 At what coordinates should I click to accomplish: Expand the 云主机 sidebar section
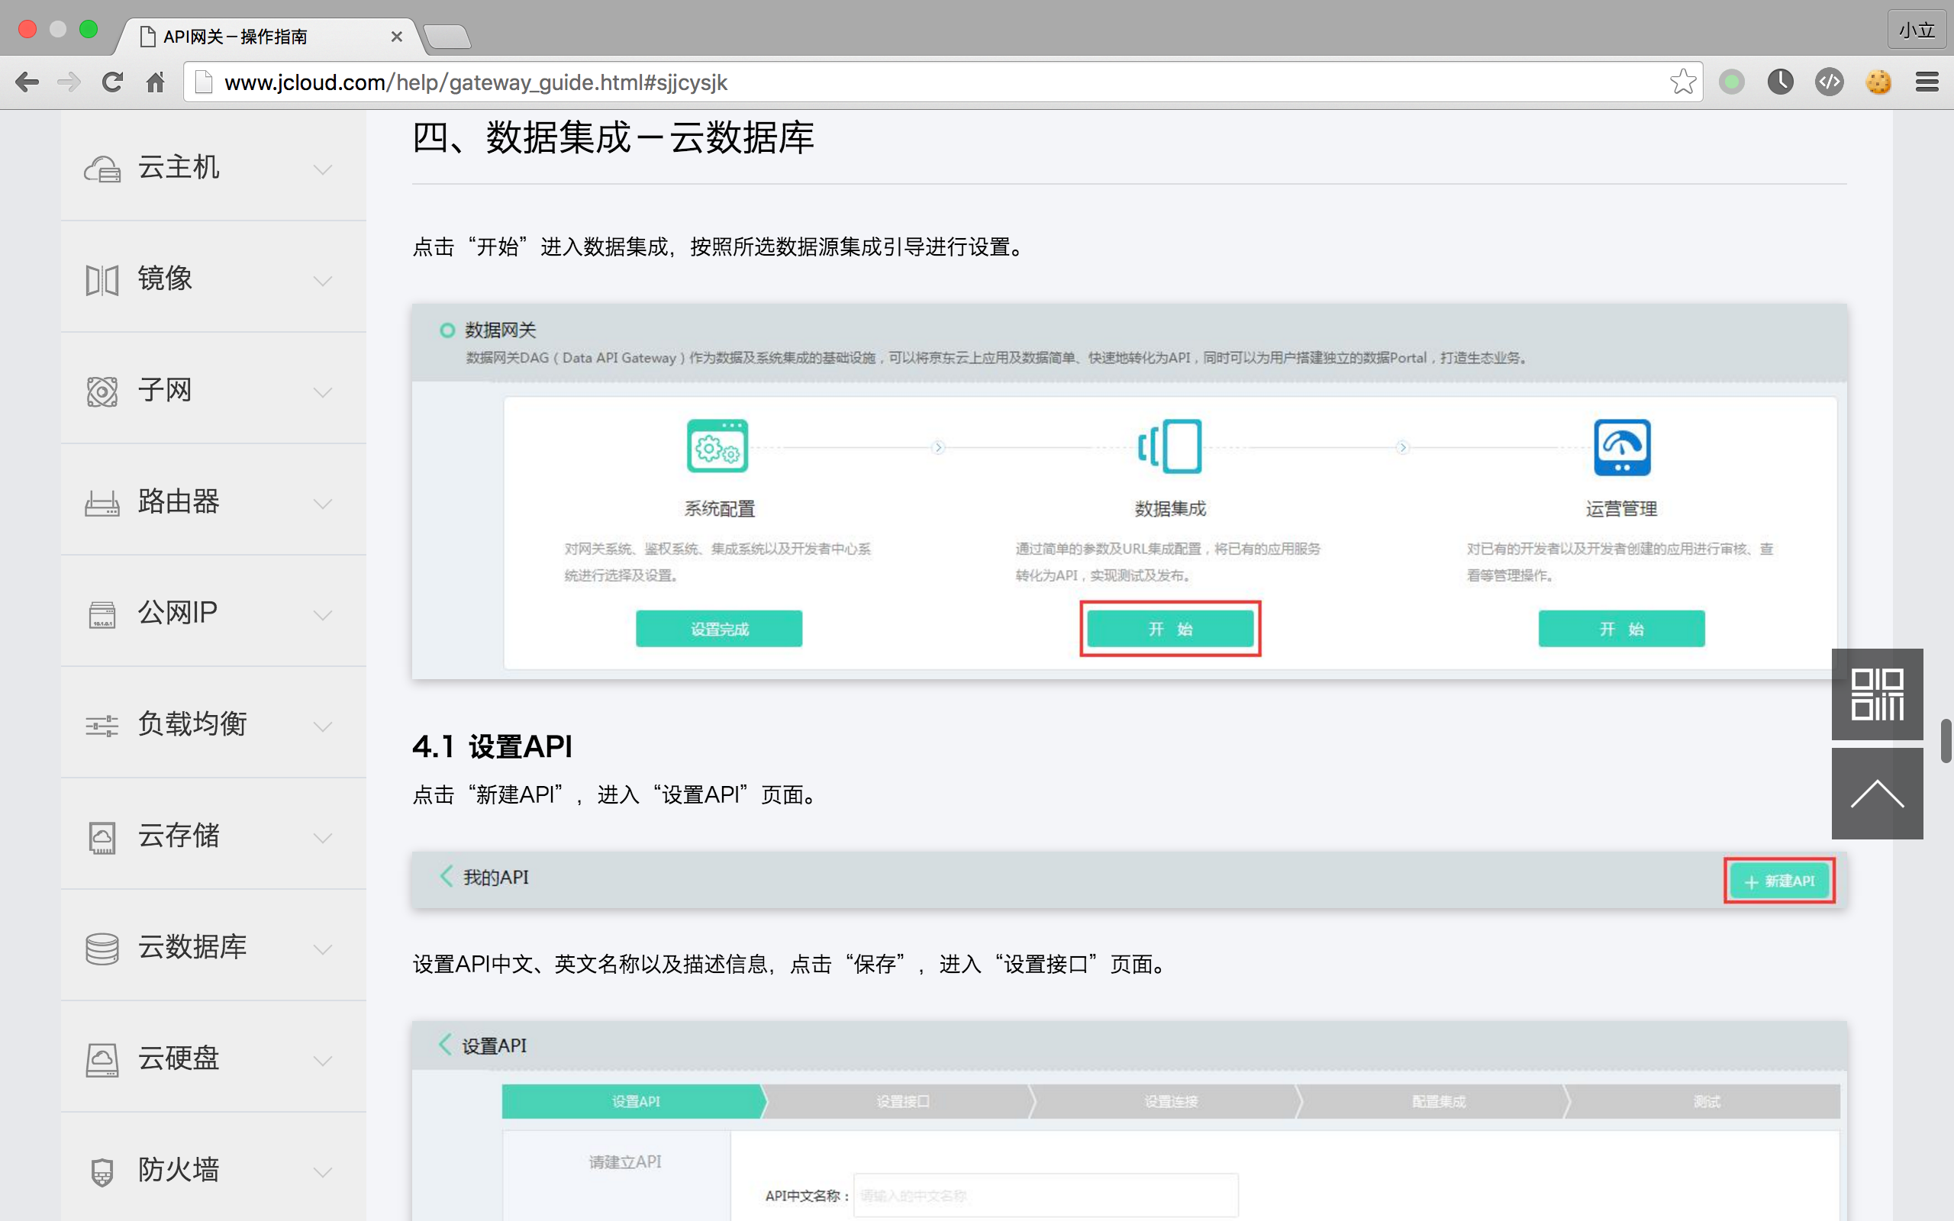coord(323,169)
